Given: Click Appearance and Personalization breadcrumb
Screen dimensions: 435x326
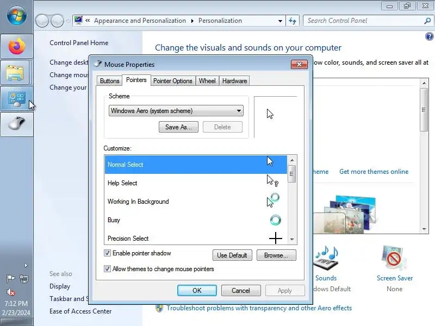Looking at the screenshot, I should (x=140, y=21).
